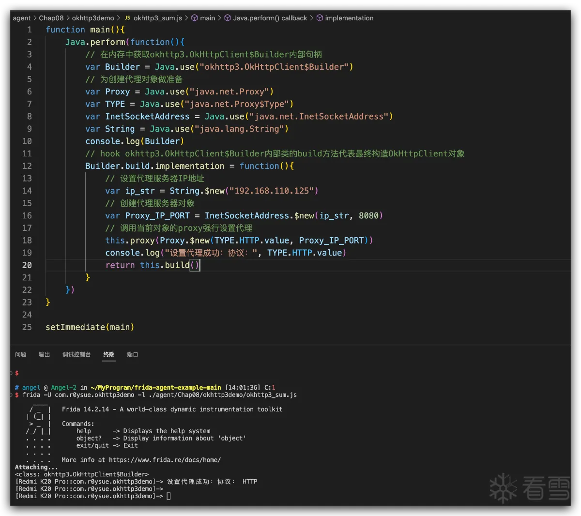This screenshot has height=516, width=581.
Task: Open the agent breadcrumb folder
Action: [x=22, y=18]
